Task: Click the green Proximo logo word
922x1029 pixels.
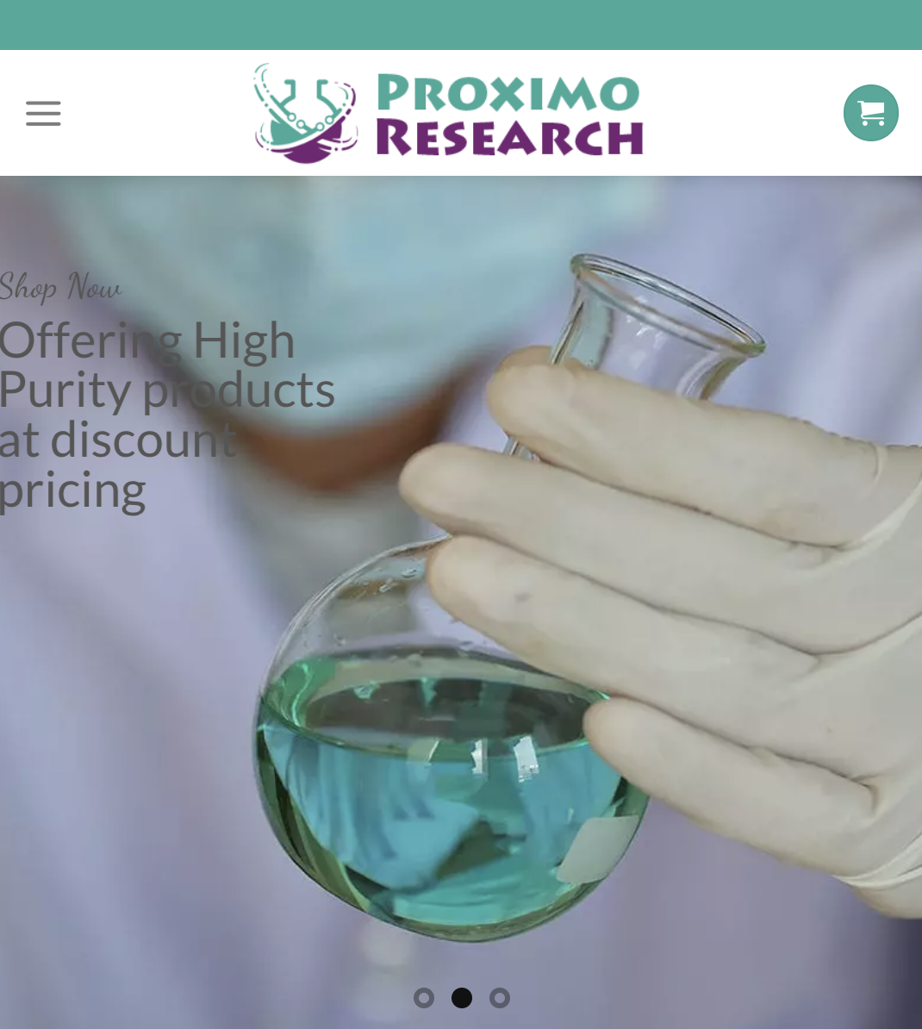Action: pyautogui.click(x=508, y=92)
